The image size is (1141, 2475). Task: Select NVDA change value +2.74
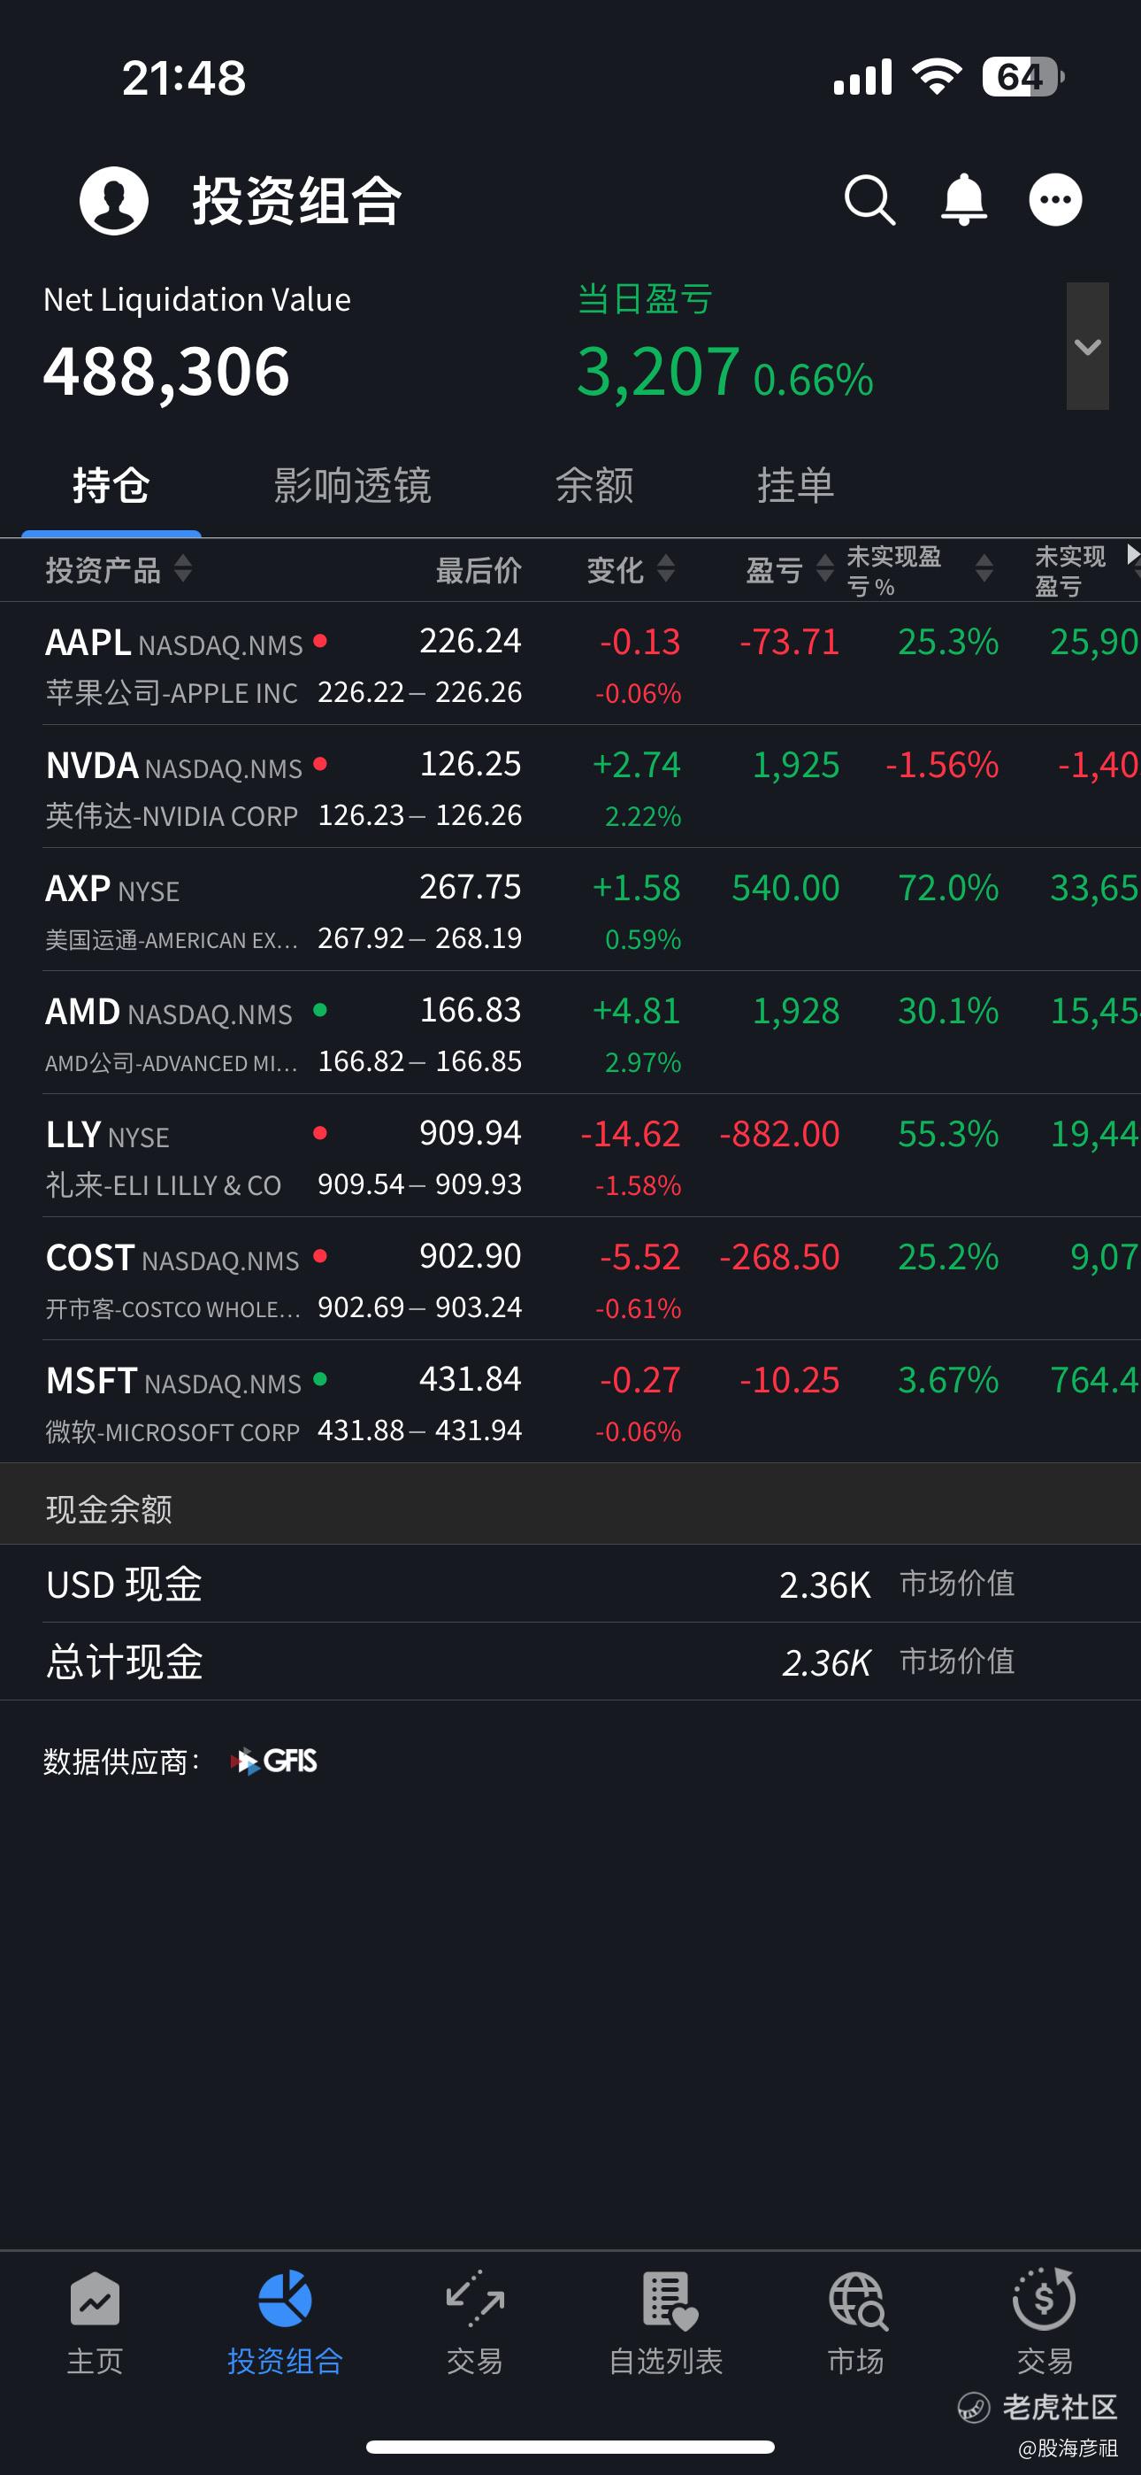637,765
